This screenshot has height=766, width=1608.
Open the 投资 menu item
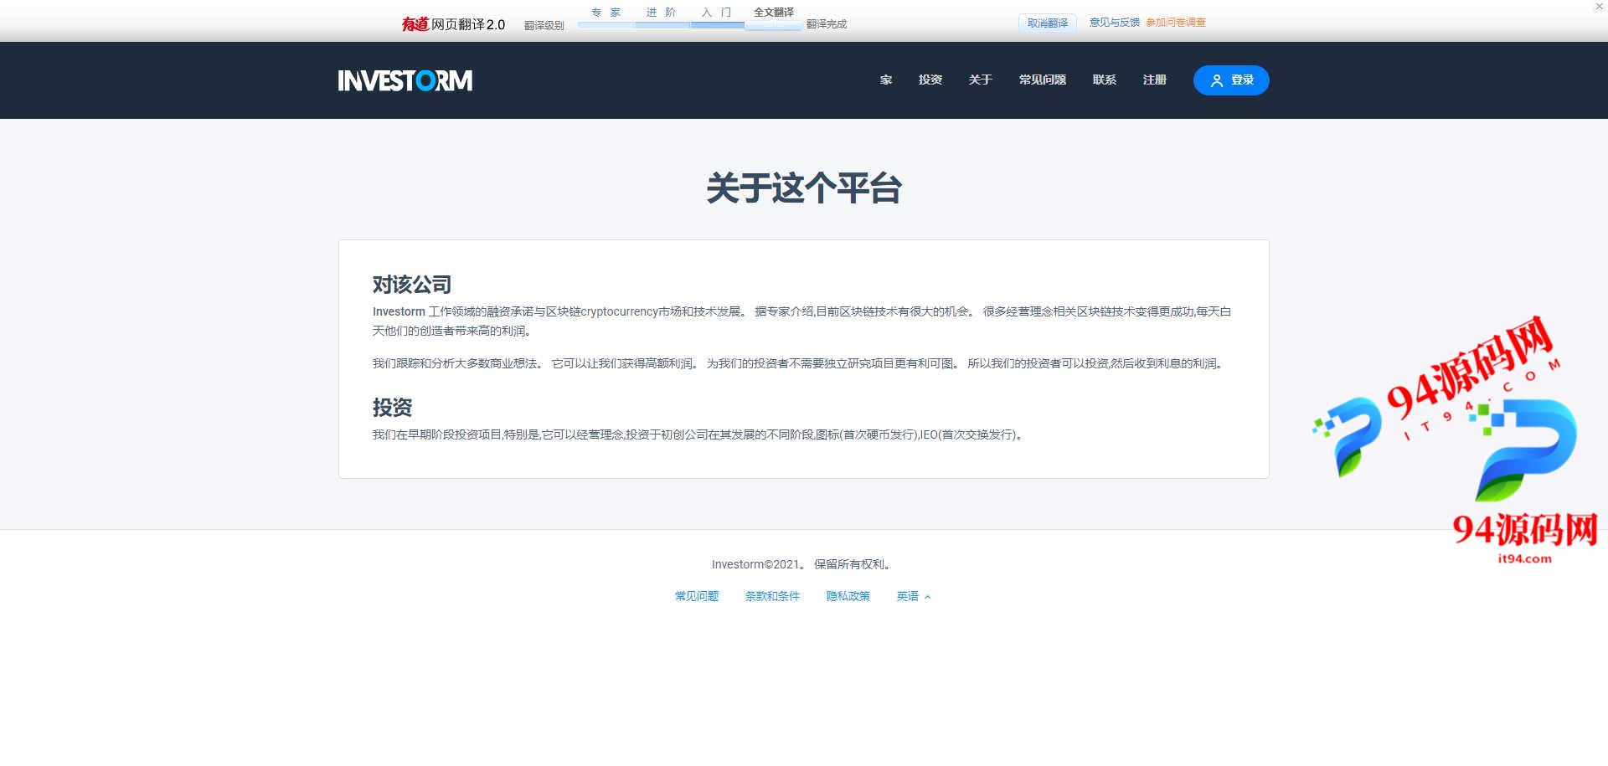pos(930,80)
